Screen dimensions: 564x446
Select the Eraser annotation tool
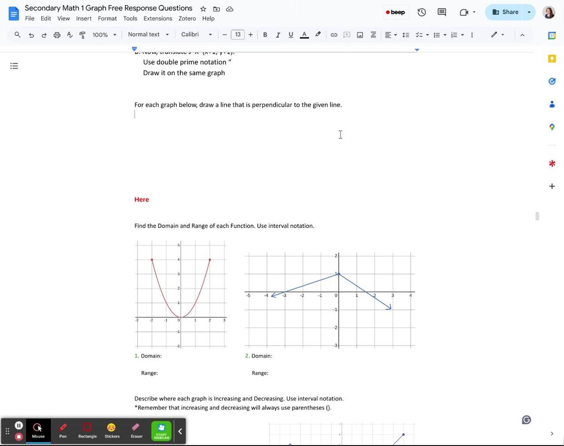(136, 431)
